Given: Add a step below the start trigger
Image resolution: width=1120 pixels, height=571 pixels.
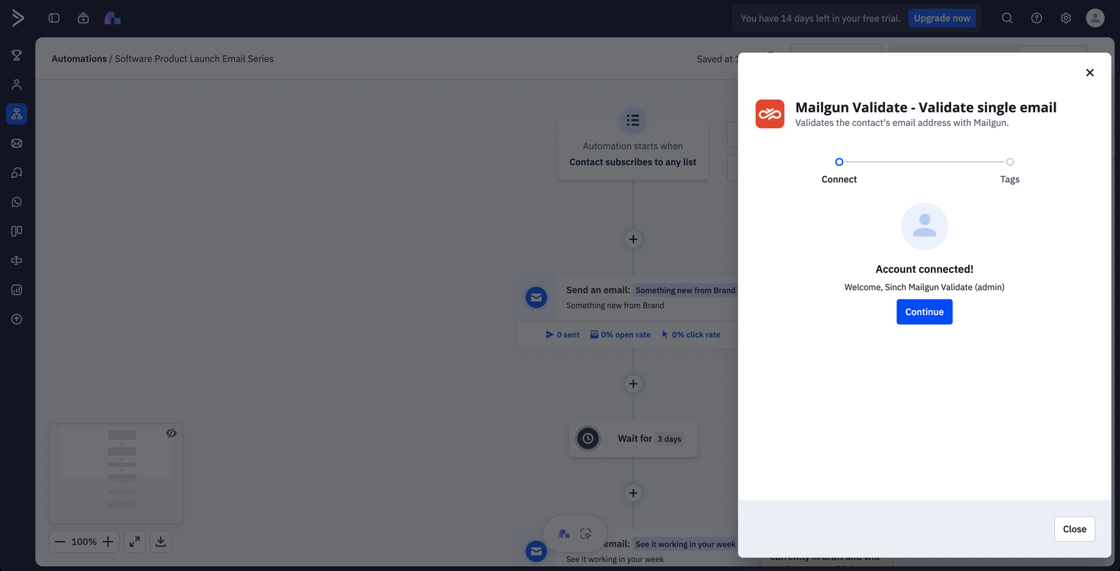Looking at the screenshot, I should pos(633,239).
